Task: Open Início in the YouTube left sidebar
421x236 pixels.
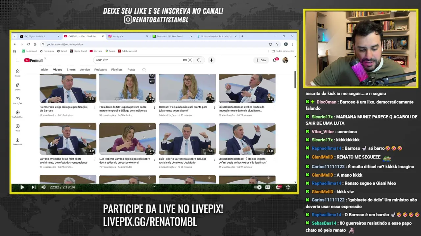Action: coord(17,73)
